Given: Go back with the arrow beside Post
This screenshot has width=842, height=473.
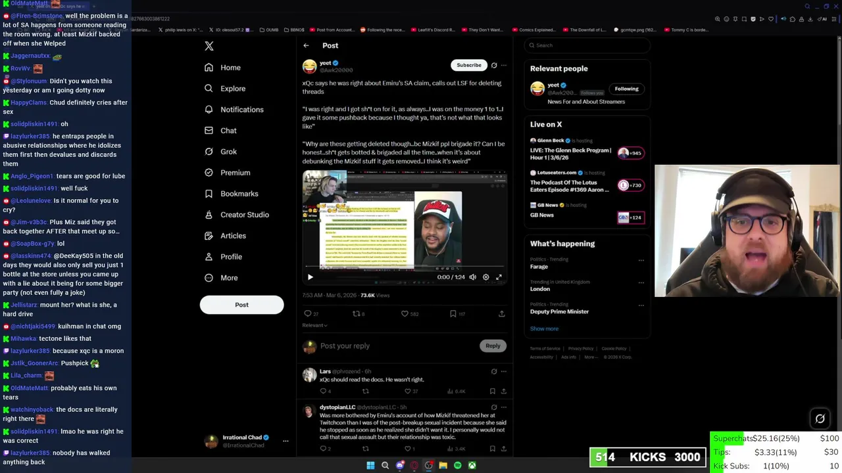Looking at the screenshot, I should (x=306, y=45).
